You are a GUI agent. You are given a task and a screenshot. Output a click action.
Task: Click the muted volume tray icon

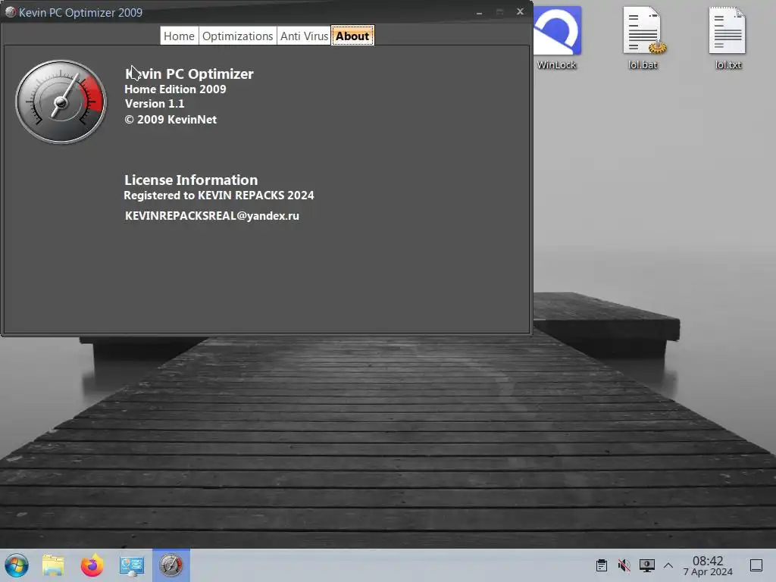point(624,565)
